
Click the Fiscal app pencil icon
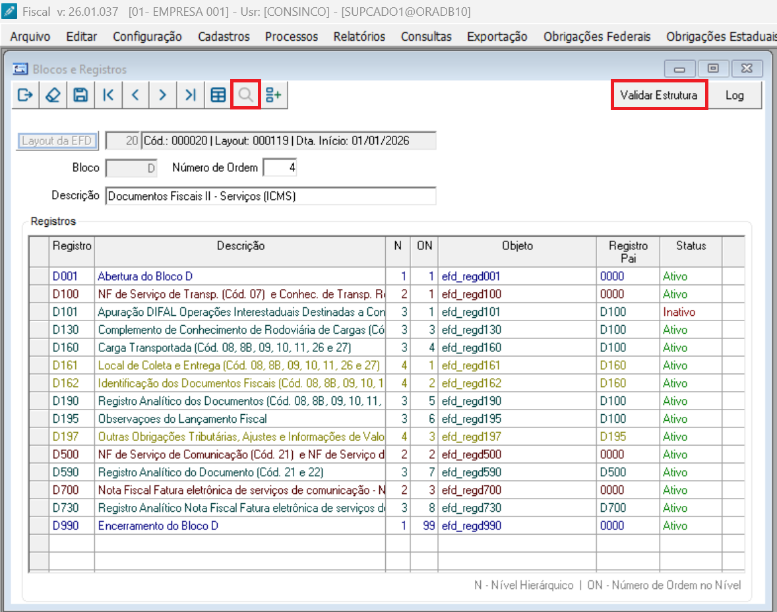pyautogui.click(x=9, y=11)
